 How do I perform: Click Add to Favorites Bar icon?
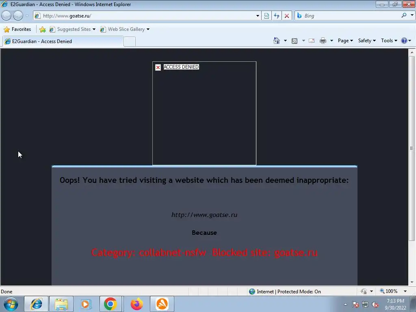coord(42,29)
